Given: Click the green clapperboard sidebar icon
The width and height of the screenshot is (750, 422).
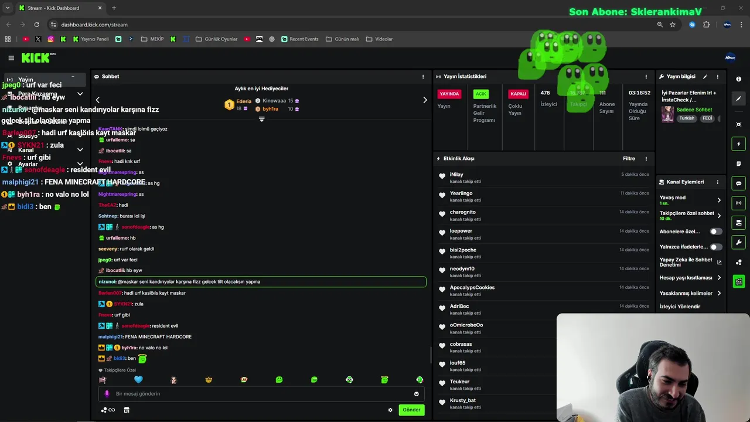Looking at the screenshot, I should (x=738, y=281).
